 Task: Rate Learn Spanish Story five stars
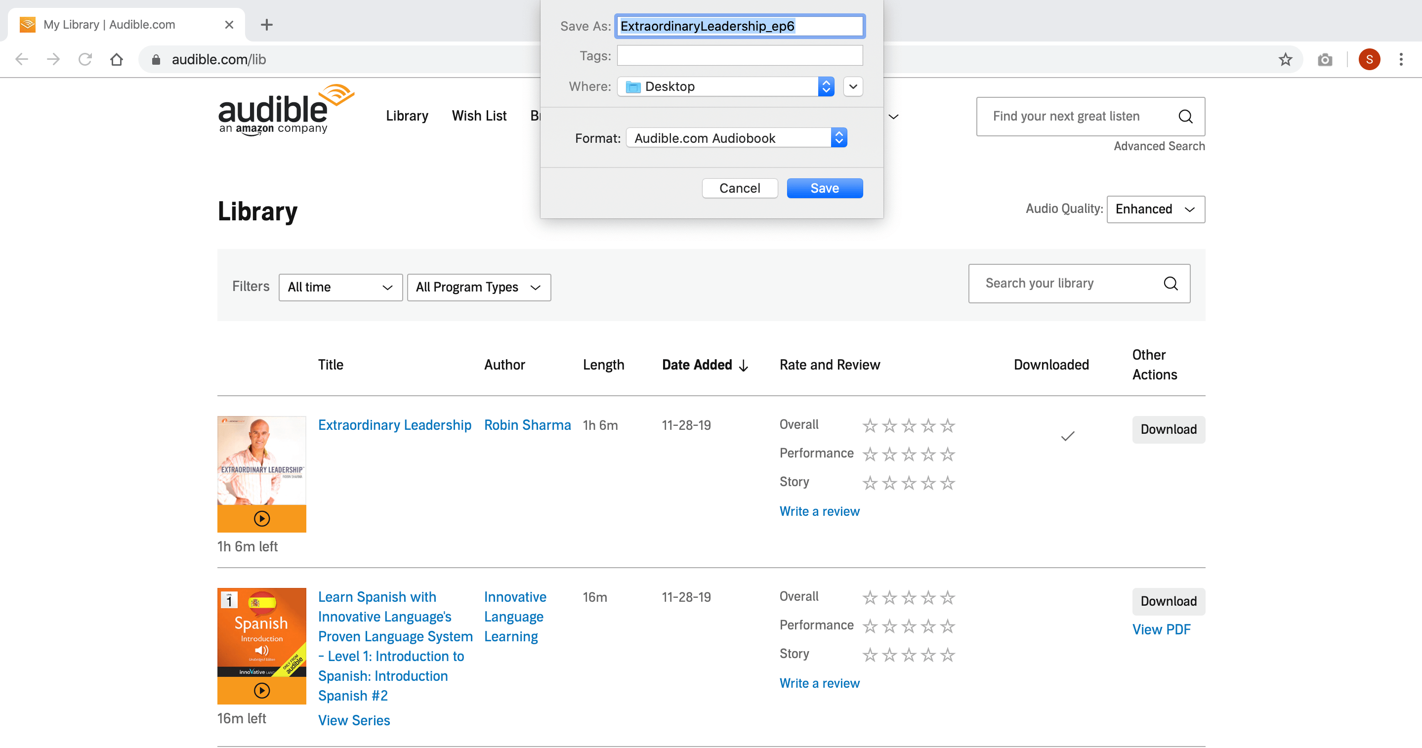pos(948,655)
